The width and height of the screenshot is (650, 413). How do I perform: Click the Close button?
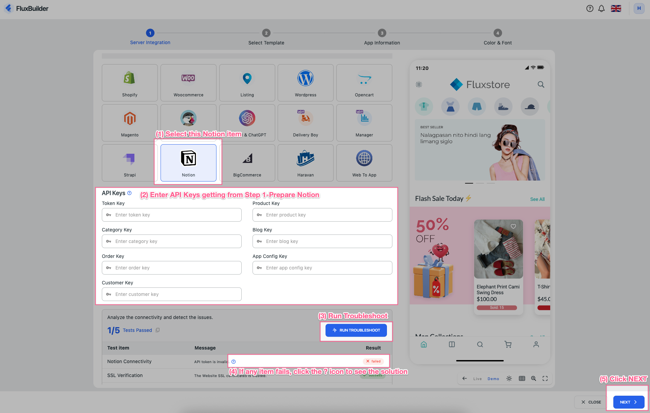click(x=591, y=402)
